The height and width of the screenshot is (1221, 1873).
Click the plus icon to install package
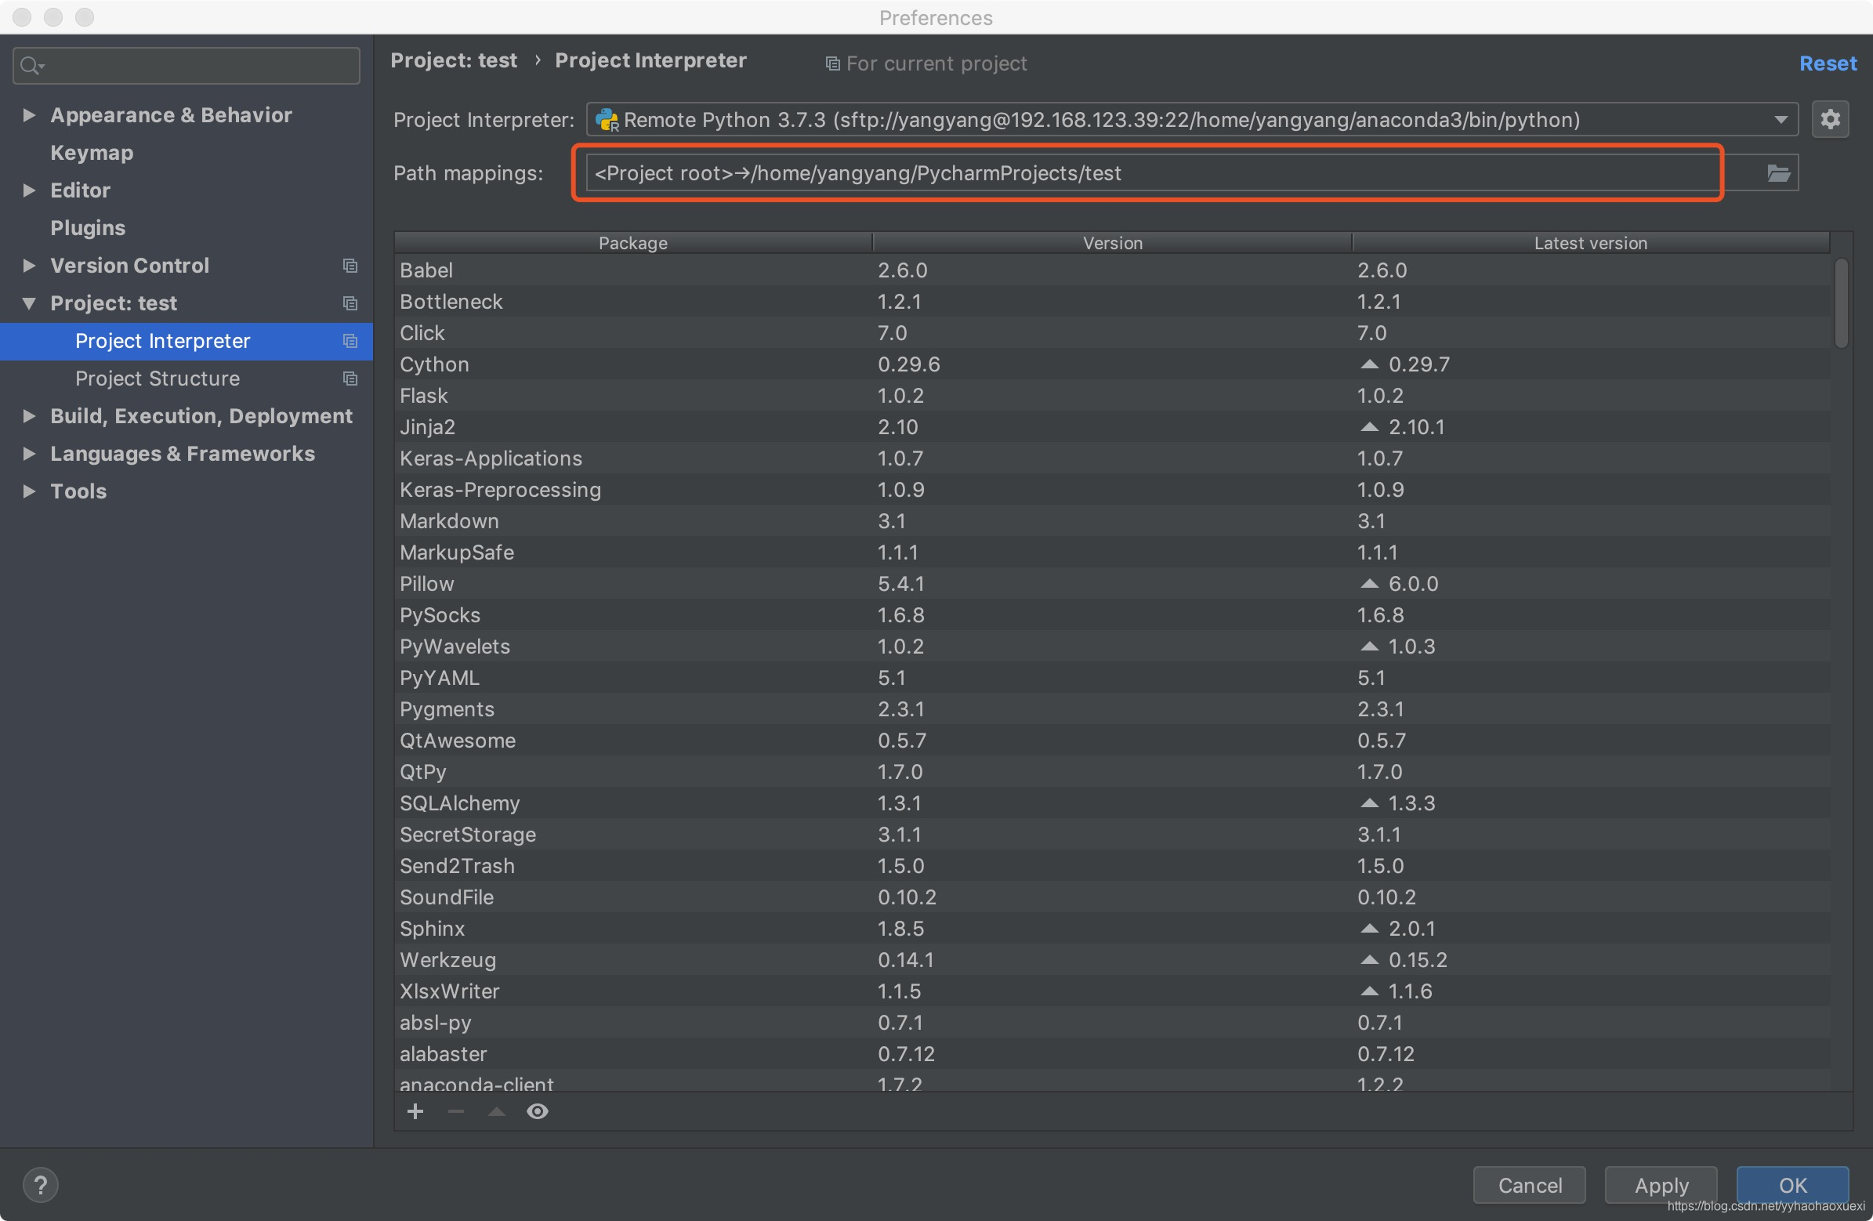pyautogui.click(x=415, y=1110)
